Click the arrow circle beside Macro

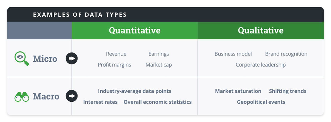pyautogui.click(x=72, y=96)
